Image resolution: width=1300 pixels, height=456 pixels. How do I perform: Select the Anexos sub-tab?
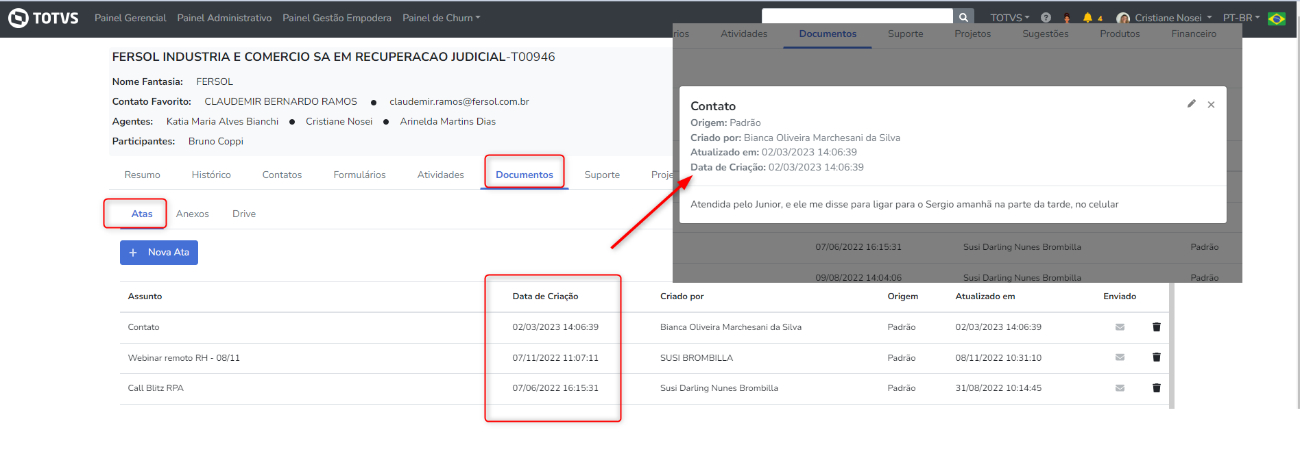click(193, 214)
